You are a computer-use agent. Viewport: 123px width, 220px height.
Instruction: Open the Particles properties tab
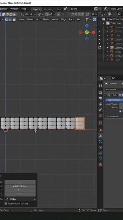coord(100,142)
